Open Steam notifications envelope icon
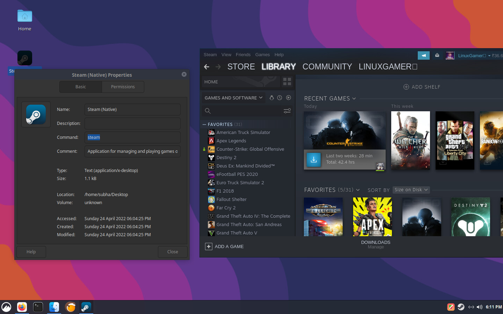503x314 pixels. tap(437, 55)
